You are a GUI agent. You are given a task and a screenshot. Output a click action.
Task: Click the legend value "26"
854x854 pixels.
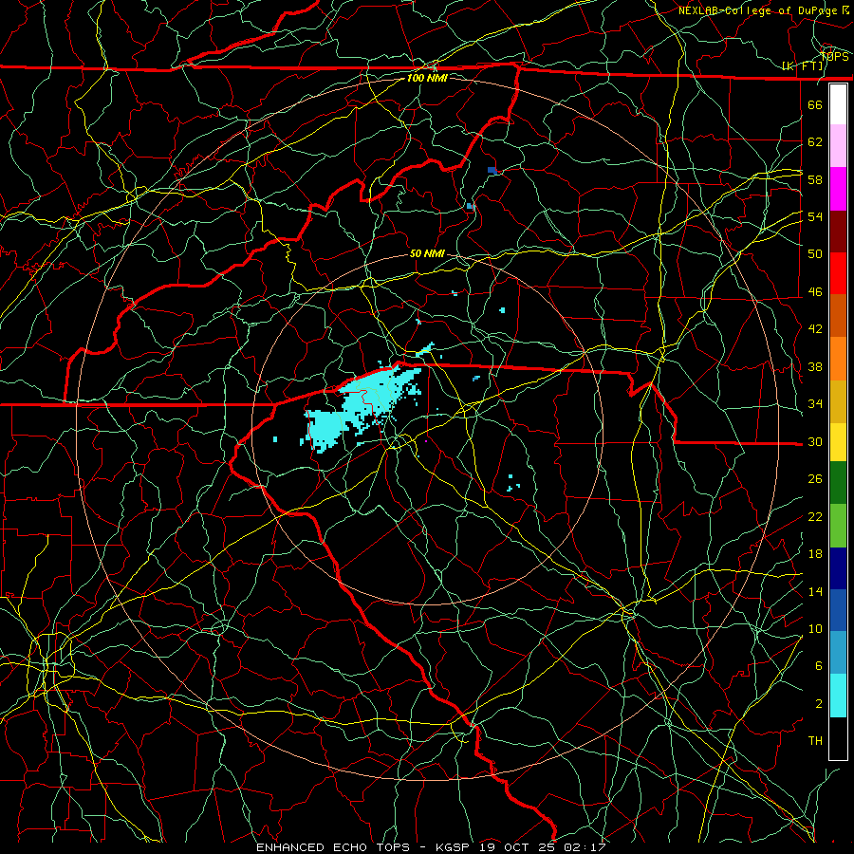coord(815,479)
